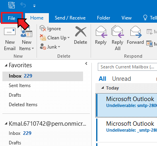Viewport: 157px width, 146px height.
Task: Select Inbox under the Kmal account
Action: pos(20,133)
